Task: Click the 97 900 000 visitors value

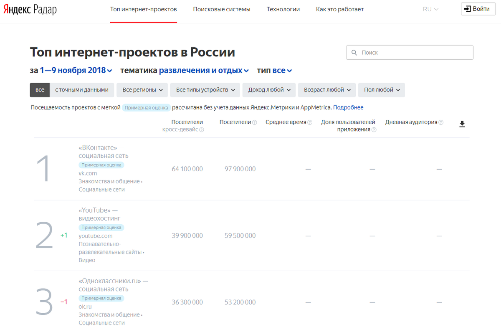Action: tap(240, 169)
